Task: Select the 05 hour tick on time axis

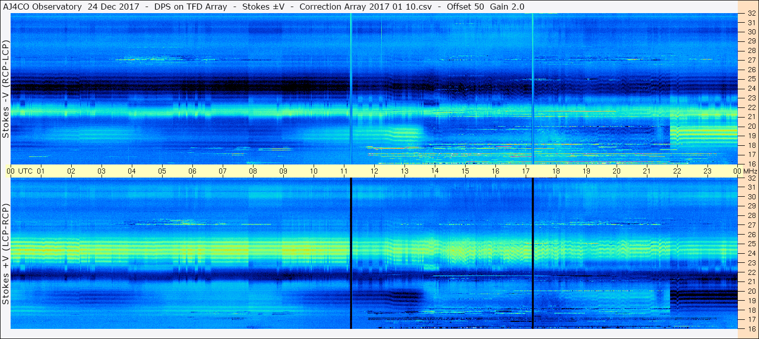Action: tap(162, 171)
